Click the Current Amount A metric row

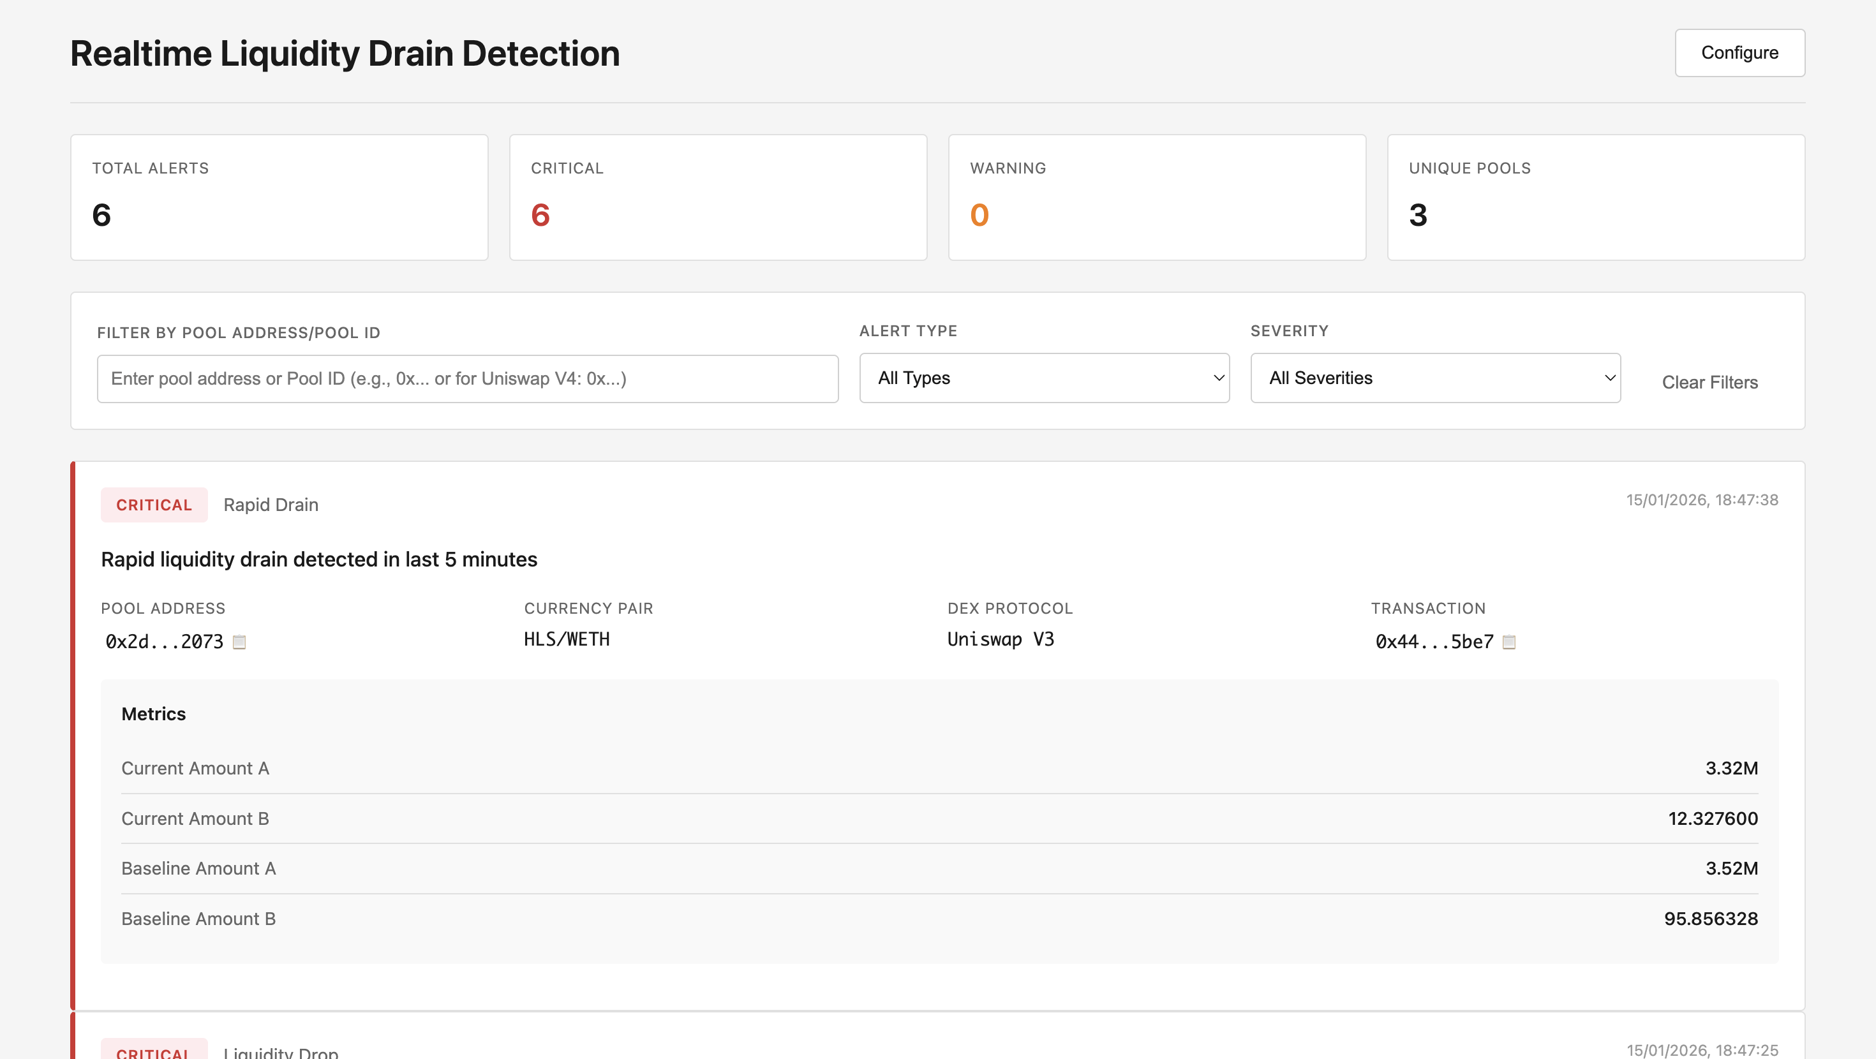(939, 767)
